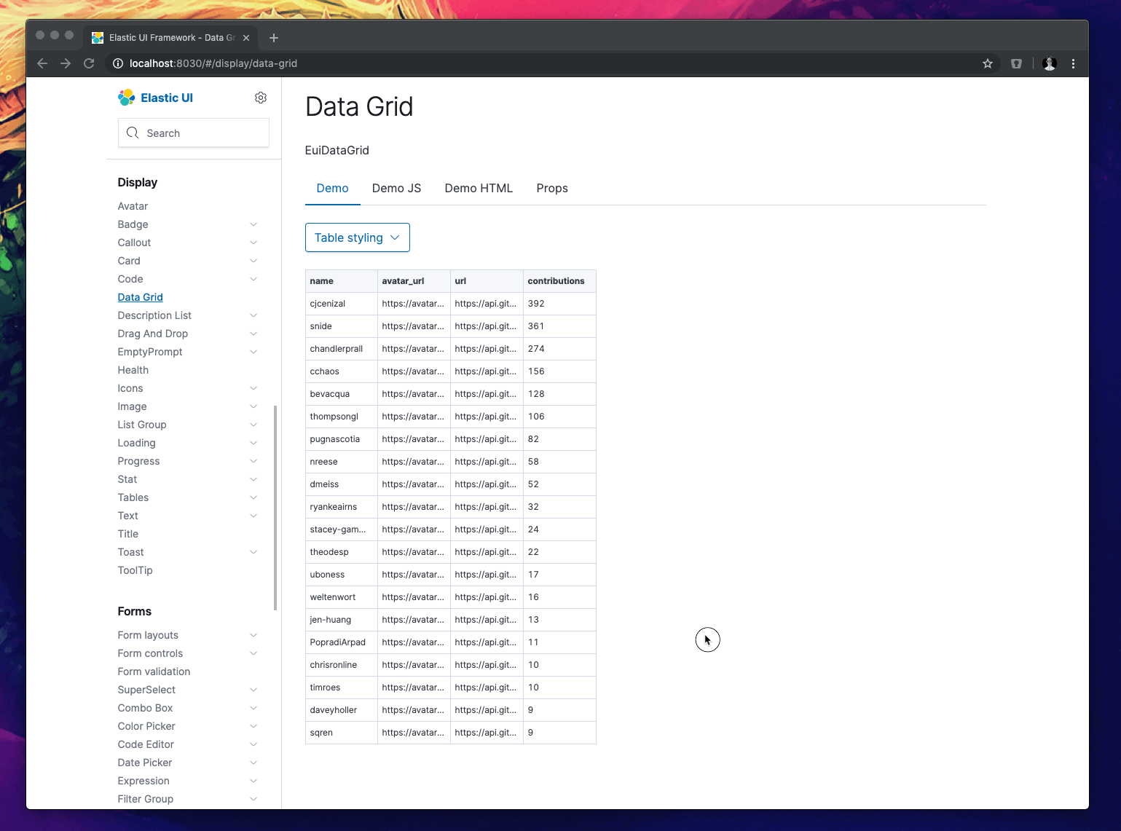Click the url column header
The height and width of the screenshot is (831, 1121).
[487, 281]
